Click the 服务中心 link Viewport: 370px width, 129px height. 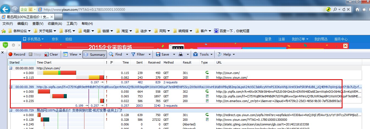(341, 39)
